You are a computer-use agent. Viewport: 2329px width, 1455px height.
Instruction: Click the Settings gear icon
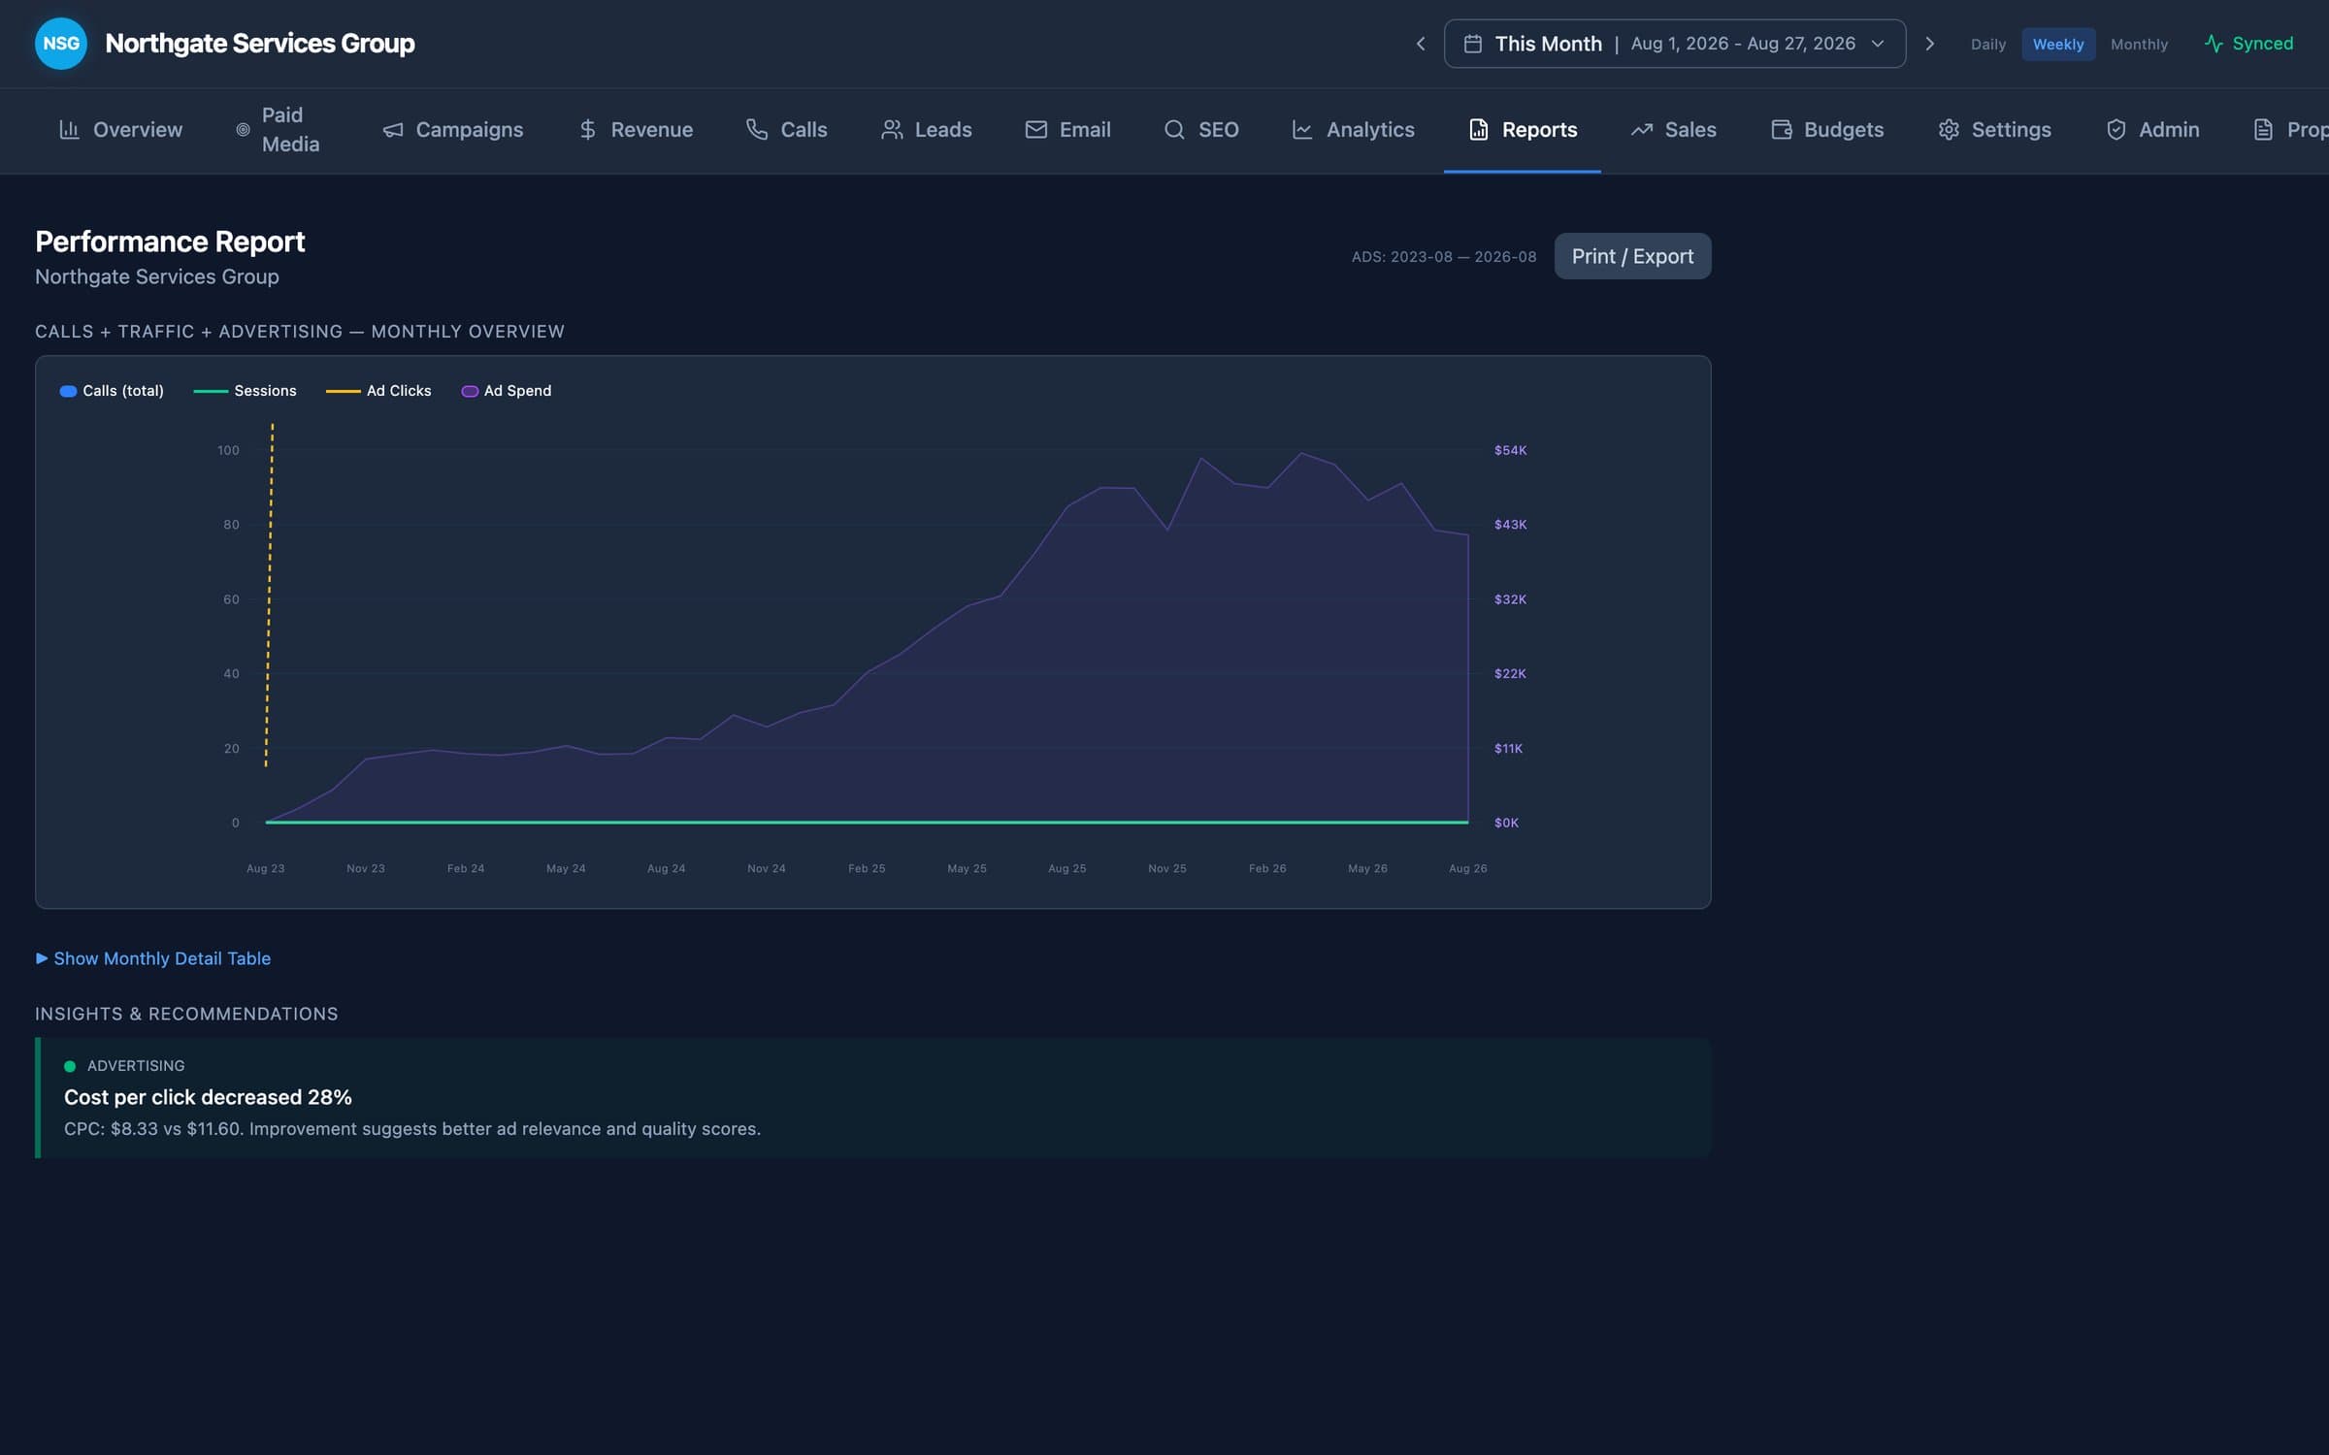point(1949,129)
